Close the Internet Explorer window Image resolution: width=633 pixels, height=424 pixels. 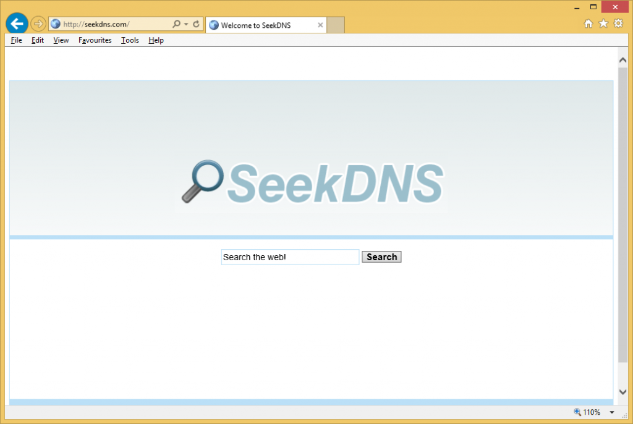click(615, 7)
